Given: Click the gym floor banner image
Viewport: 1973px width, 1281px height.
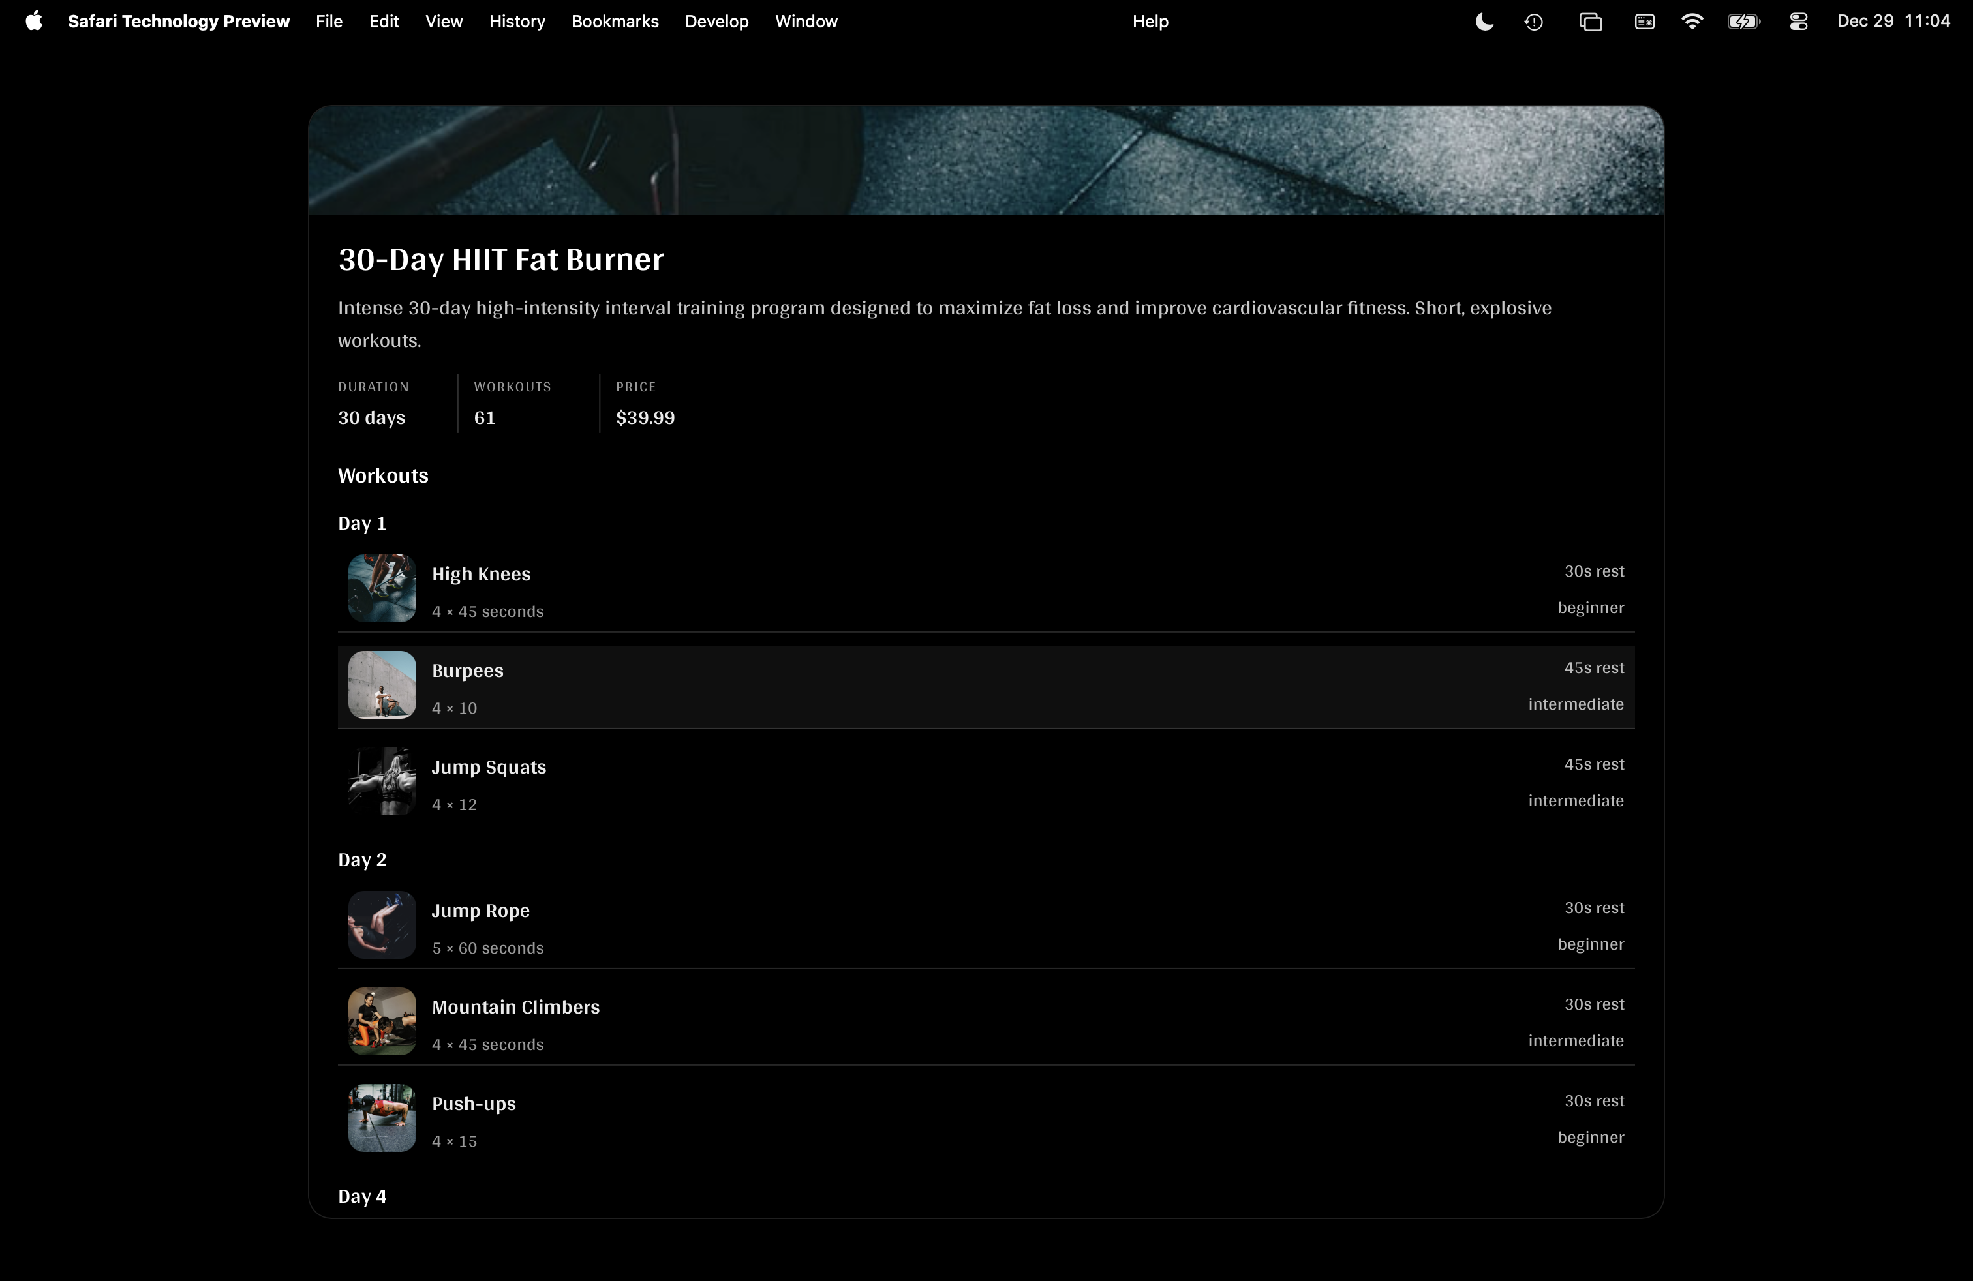Looking at the screenshot, I should point(985,160).
